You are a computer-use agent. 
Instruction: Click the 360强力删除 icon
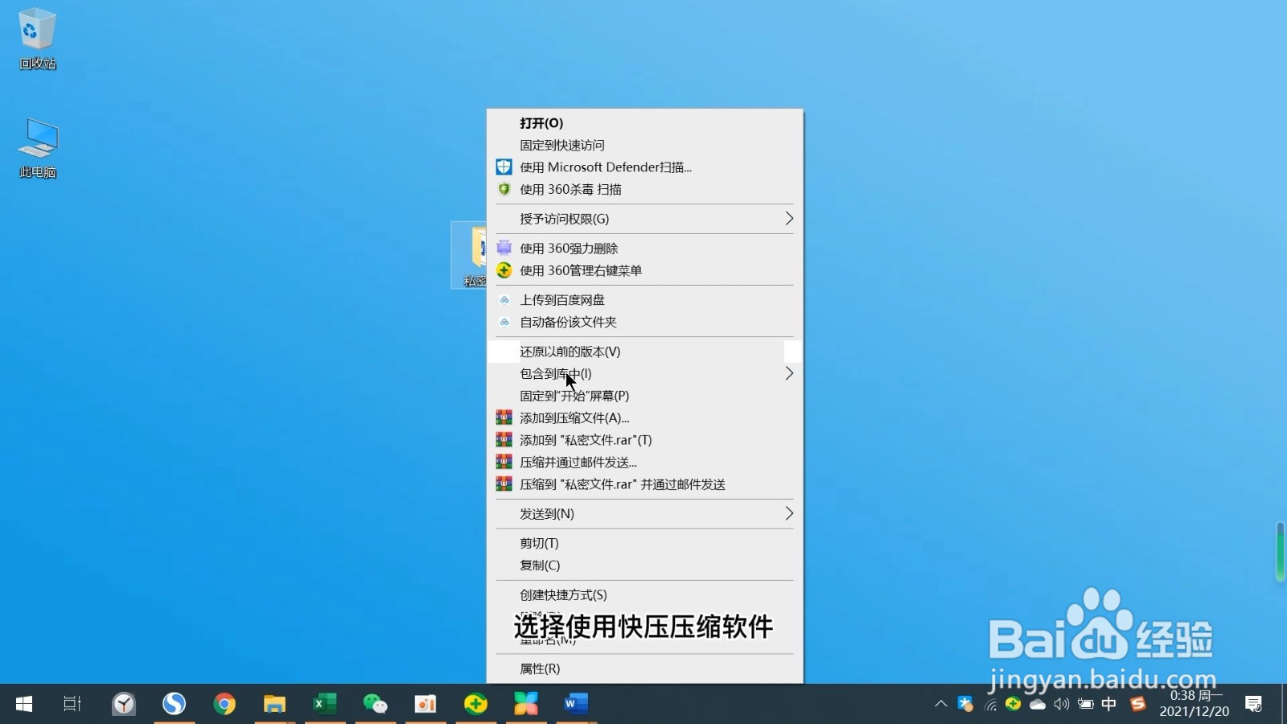click(x=504, y=248)
